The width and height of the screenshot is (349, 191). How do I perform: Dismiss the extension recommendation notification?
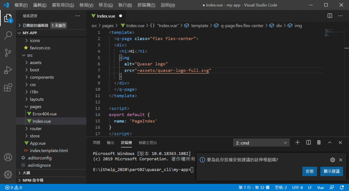[340, 160]
